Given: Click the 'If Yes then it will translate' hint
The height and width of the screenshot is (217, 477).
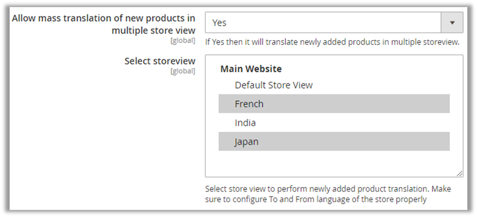Looking at the screenshot, I should pos(332,42).
